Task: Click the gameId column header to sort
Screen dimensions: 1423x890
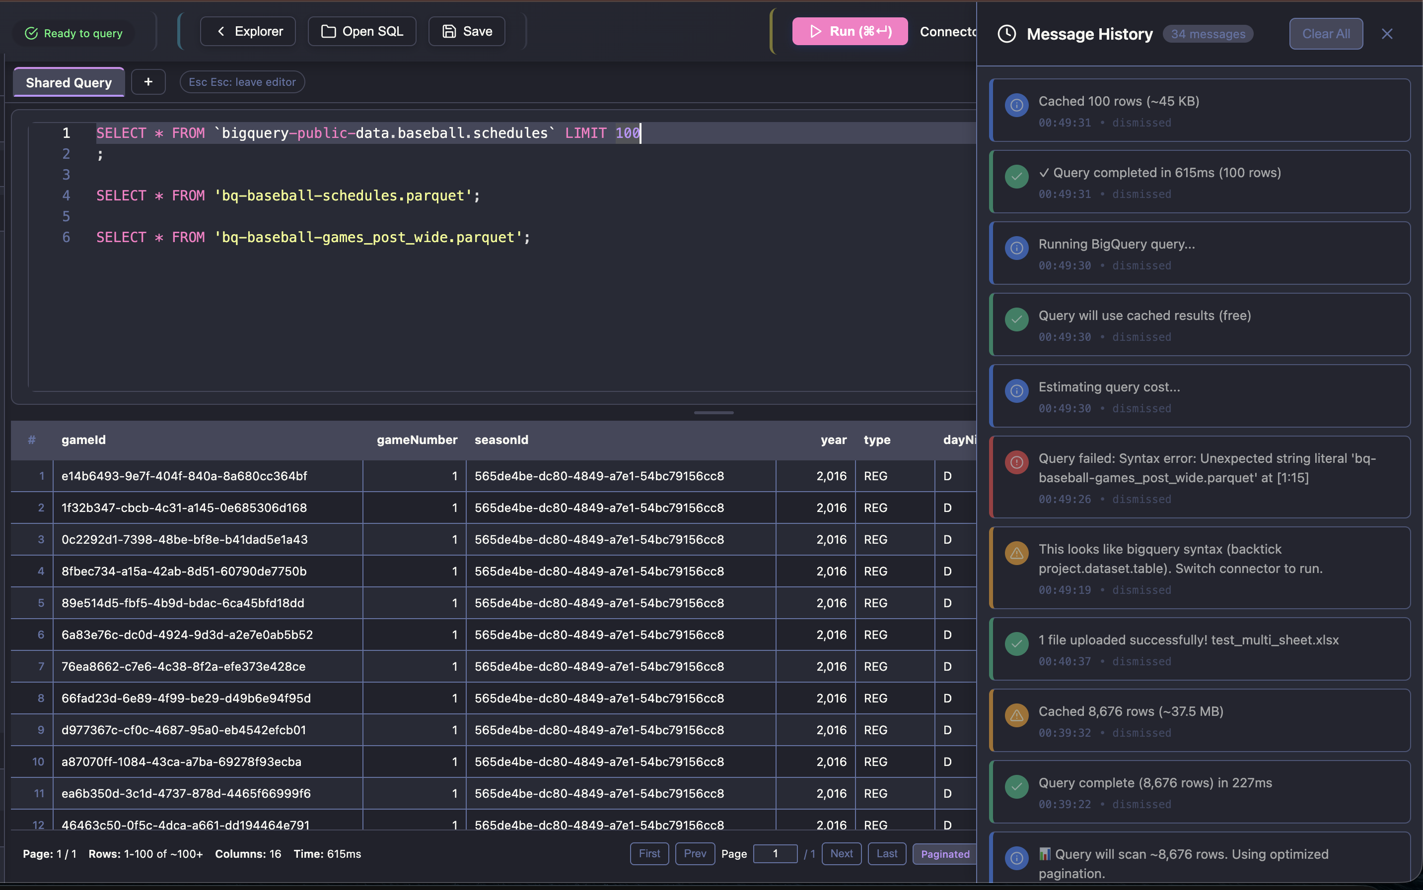Action: point(83,440)
